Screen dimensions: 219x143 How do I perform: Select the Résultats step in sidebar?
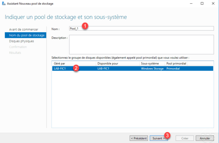pos(15,53)
